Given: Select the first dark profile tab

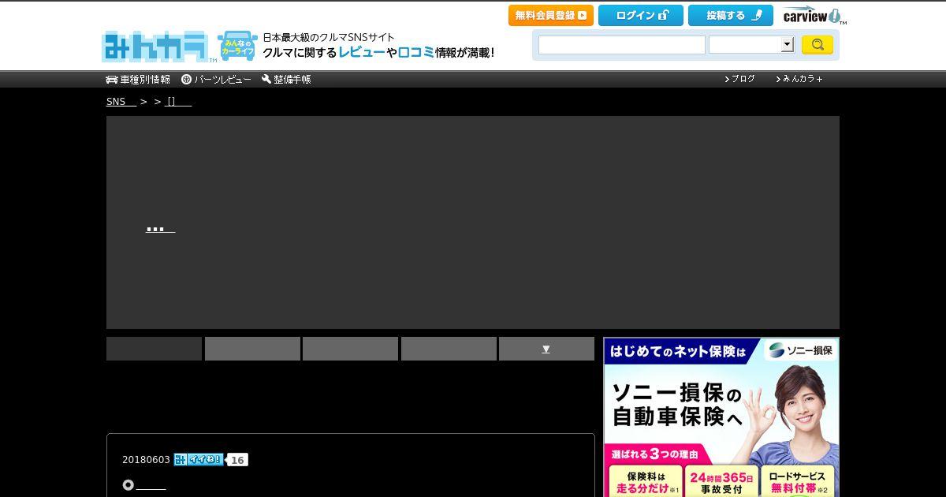Looking at the screenshot, I should click(154, 349).
